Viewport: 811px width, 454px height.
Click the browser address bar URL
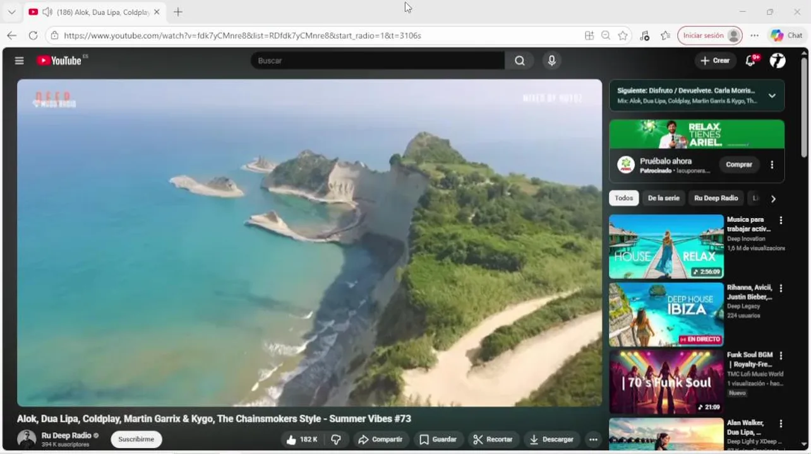click(x=243, y=35)
